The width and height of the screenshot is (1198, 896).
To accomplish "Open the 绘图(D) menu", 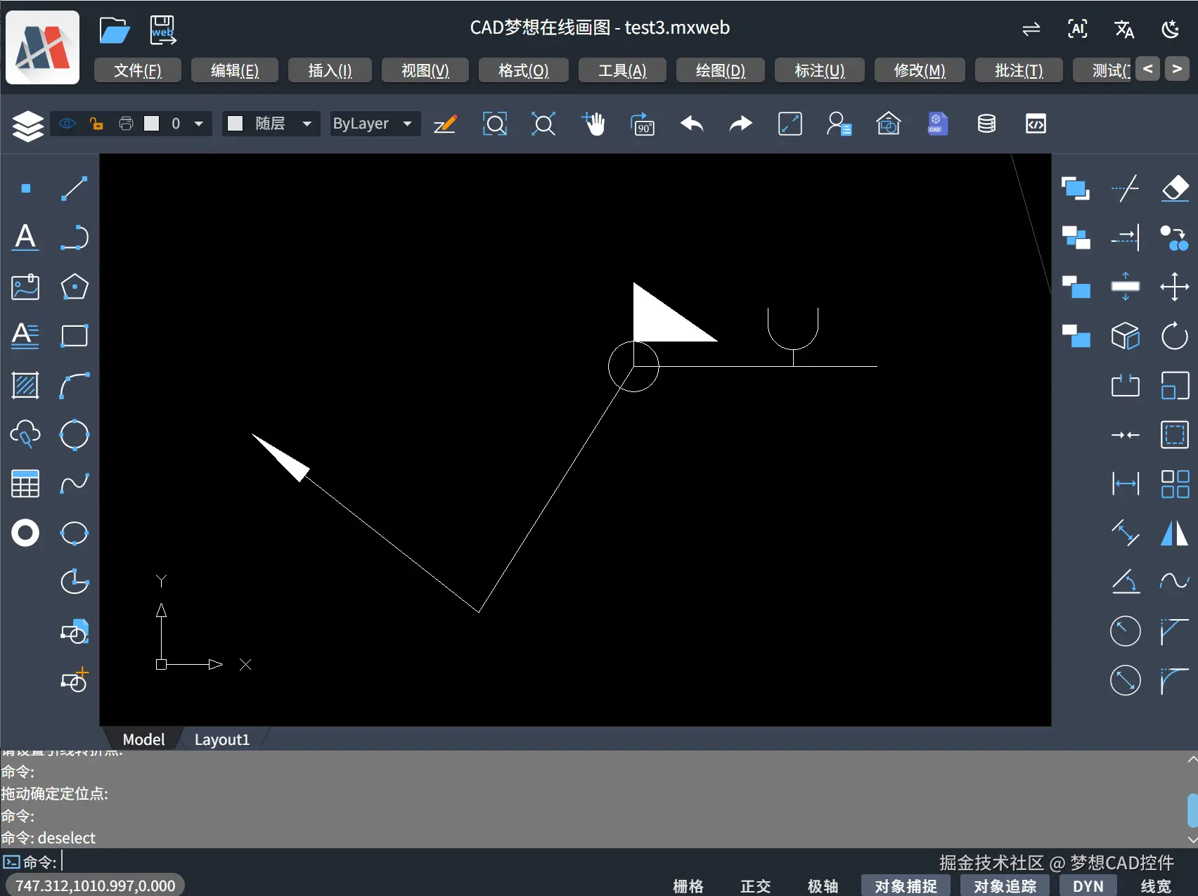I will (x=721, y=70).
